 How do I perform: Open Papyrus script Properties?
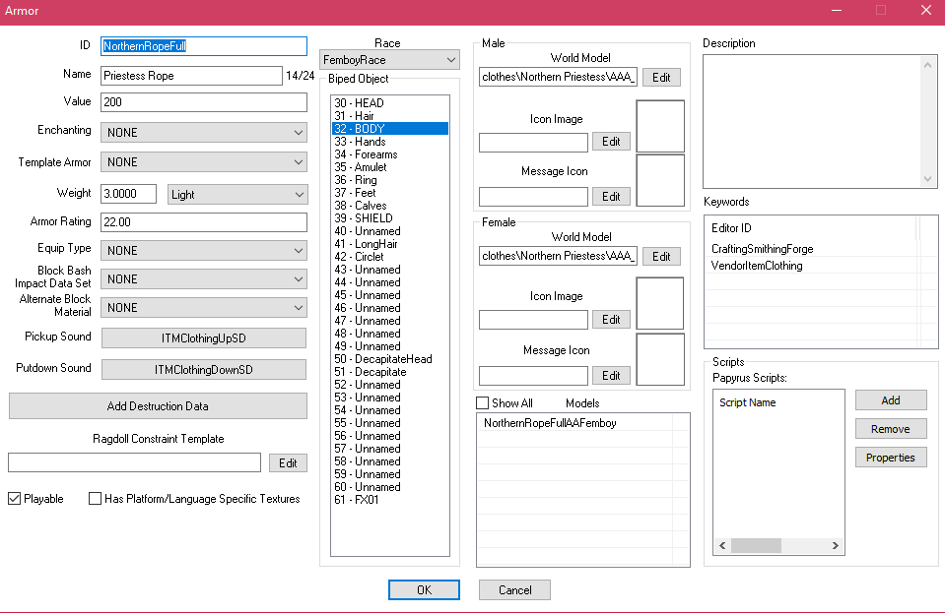click(891, 458)
